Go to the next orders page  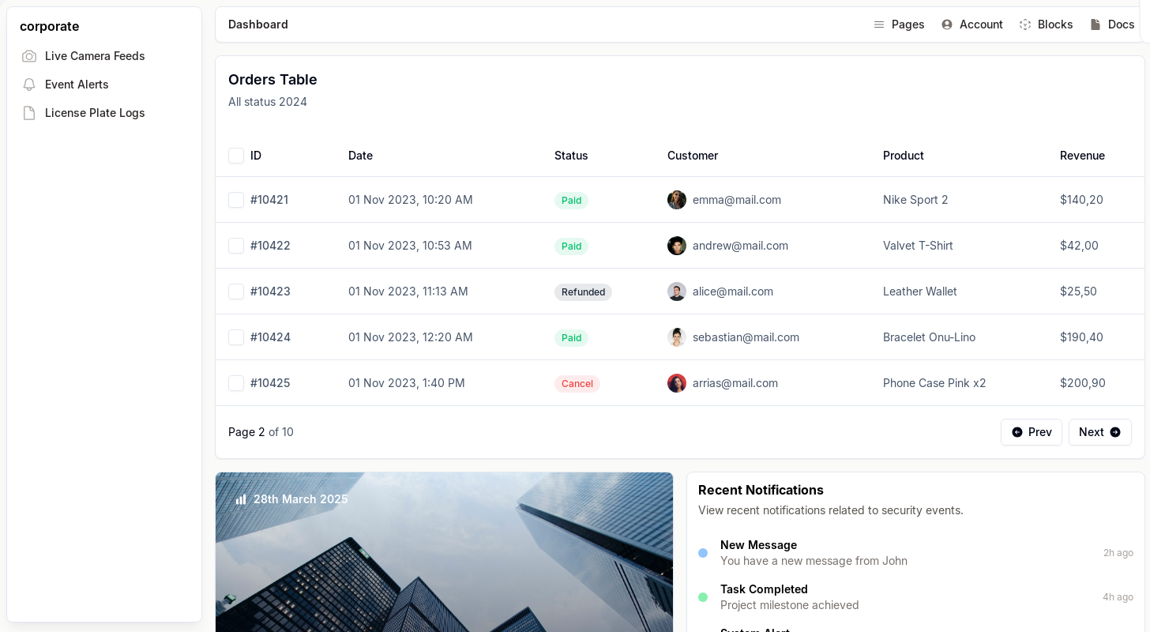point(1099,432)
